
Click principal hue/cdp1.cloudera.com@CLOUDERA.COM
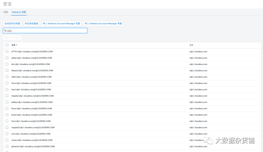pos(31,90)
